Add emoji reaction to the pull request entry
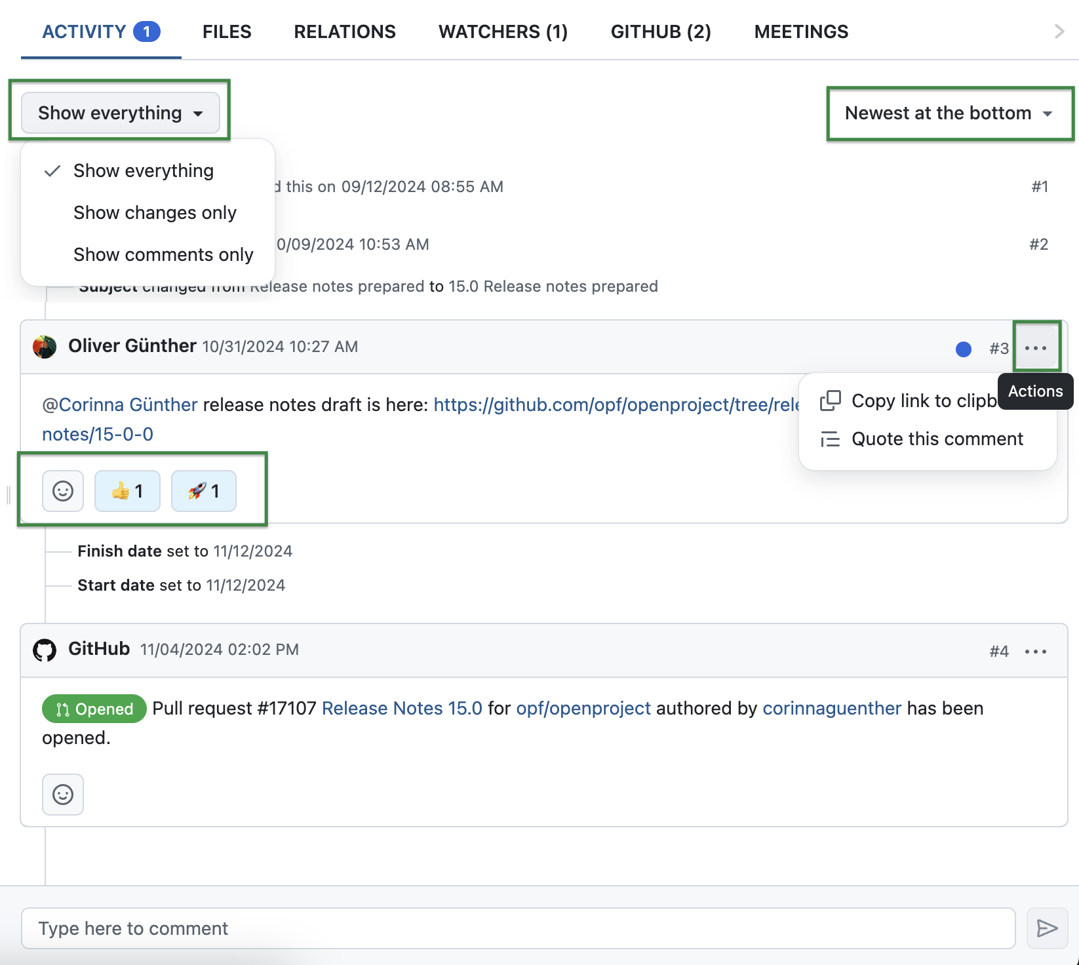The image size is (1079, 965). pos(62,794)
